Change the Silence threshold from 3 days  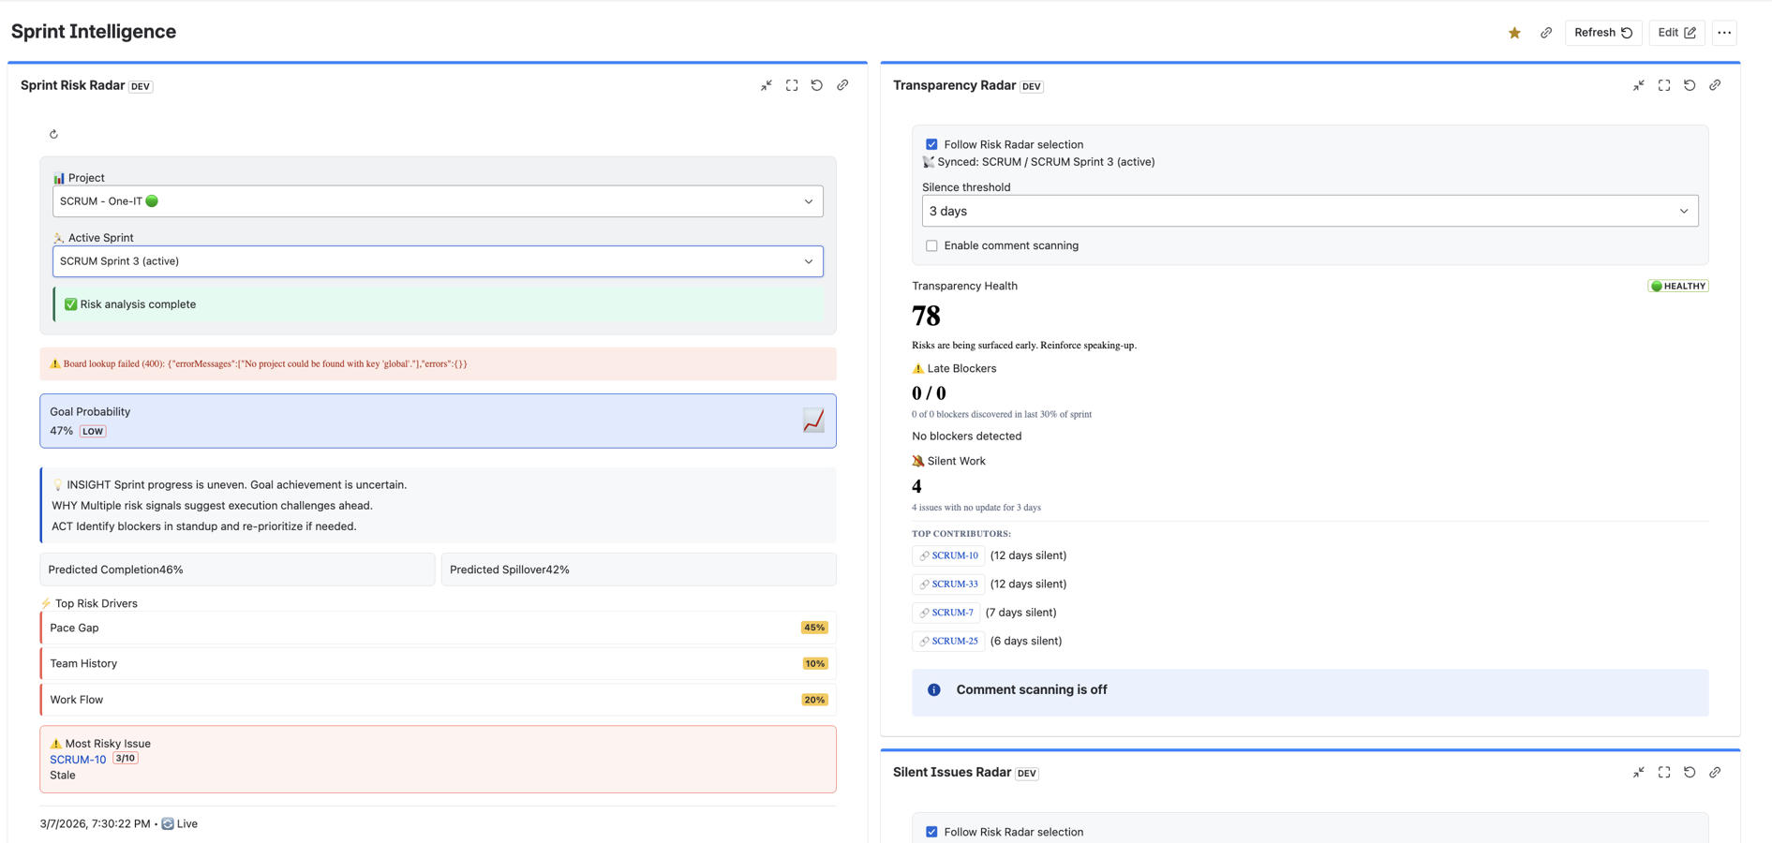[1308, 210]
